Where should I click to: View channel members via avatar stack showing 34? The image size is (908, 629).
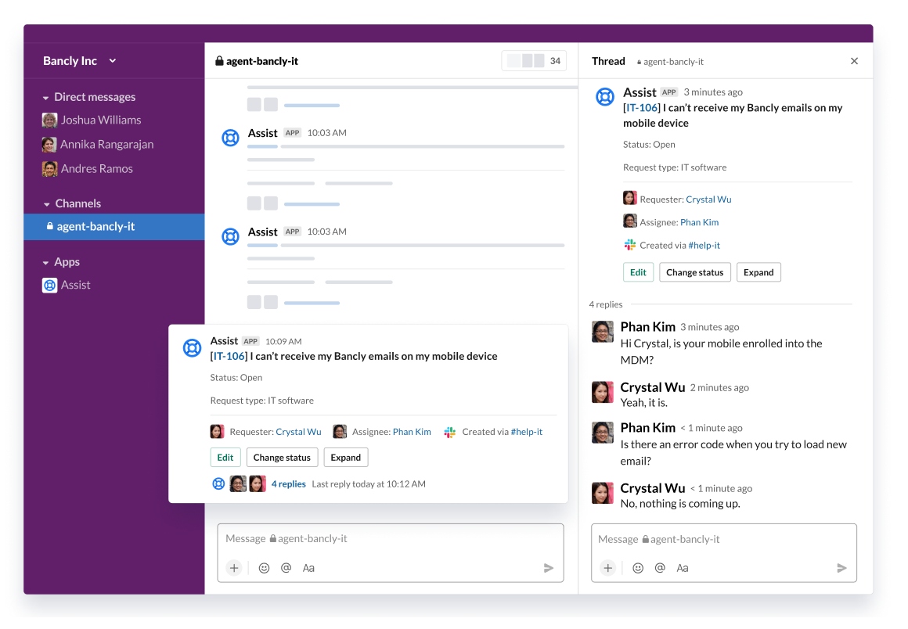534,60
